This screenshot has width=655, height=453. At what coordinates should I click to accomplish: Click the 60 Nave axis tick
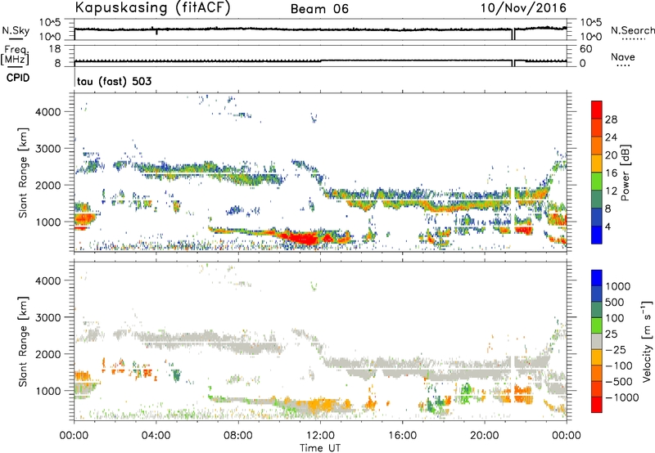[x=585, y=49]
